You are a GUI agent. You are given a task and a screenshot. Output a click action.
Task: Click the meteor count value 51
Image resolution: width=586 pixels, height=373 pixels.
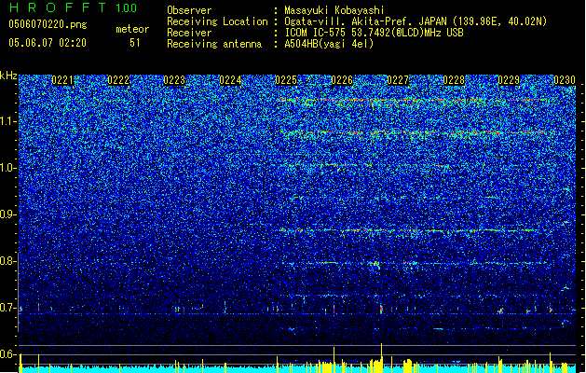click(135, 43)
